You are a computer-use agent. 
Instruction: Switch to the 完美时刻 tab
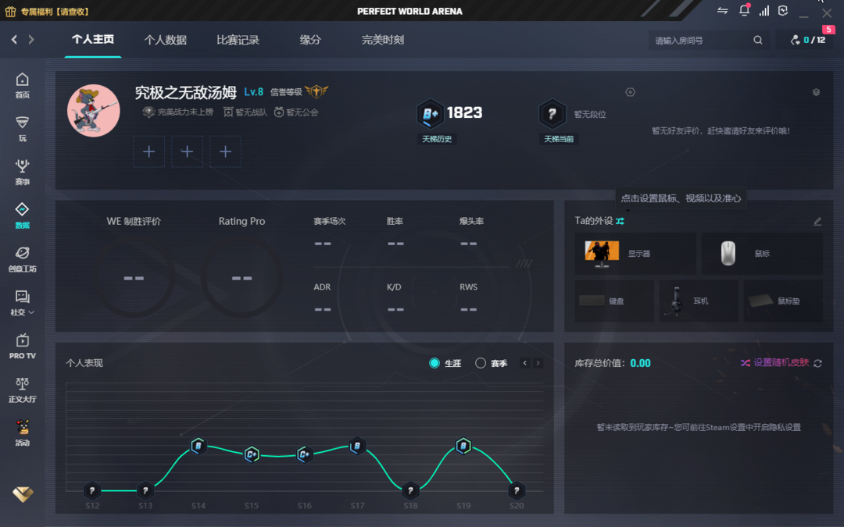383,40
